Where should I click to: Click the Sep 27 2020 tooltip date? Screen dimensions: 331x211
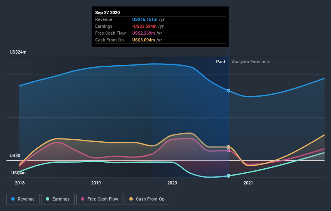click(x=108, y=12)
